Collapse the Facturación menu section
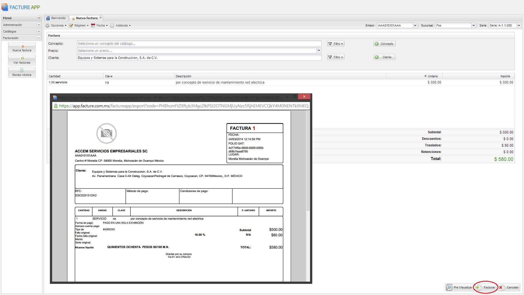Image resolution: width=524 pixels, height=295 pixels. [x=39, y=38]
